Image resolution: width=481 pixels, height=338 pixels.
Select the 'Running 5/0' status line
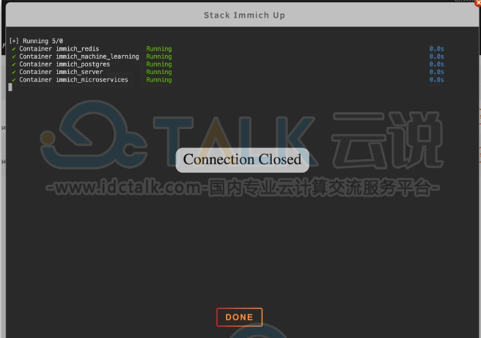[x=36, y=41]
